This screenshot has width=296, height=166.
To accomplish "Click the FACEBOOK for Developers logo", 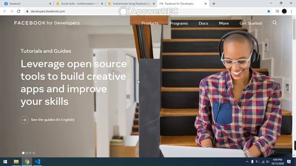I will [x=47, y=23].
